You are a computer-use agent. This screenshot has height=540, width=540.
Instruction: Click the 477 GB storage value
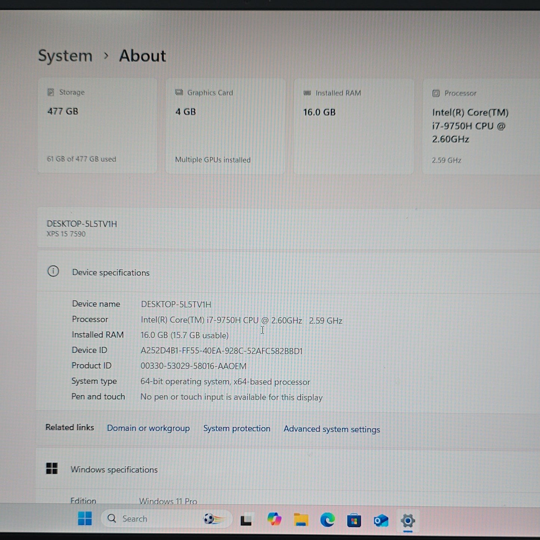coord(63,111)
